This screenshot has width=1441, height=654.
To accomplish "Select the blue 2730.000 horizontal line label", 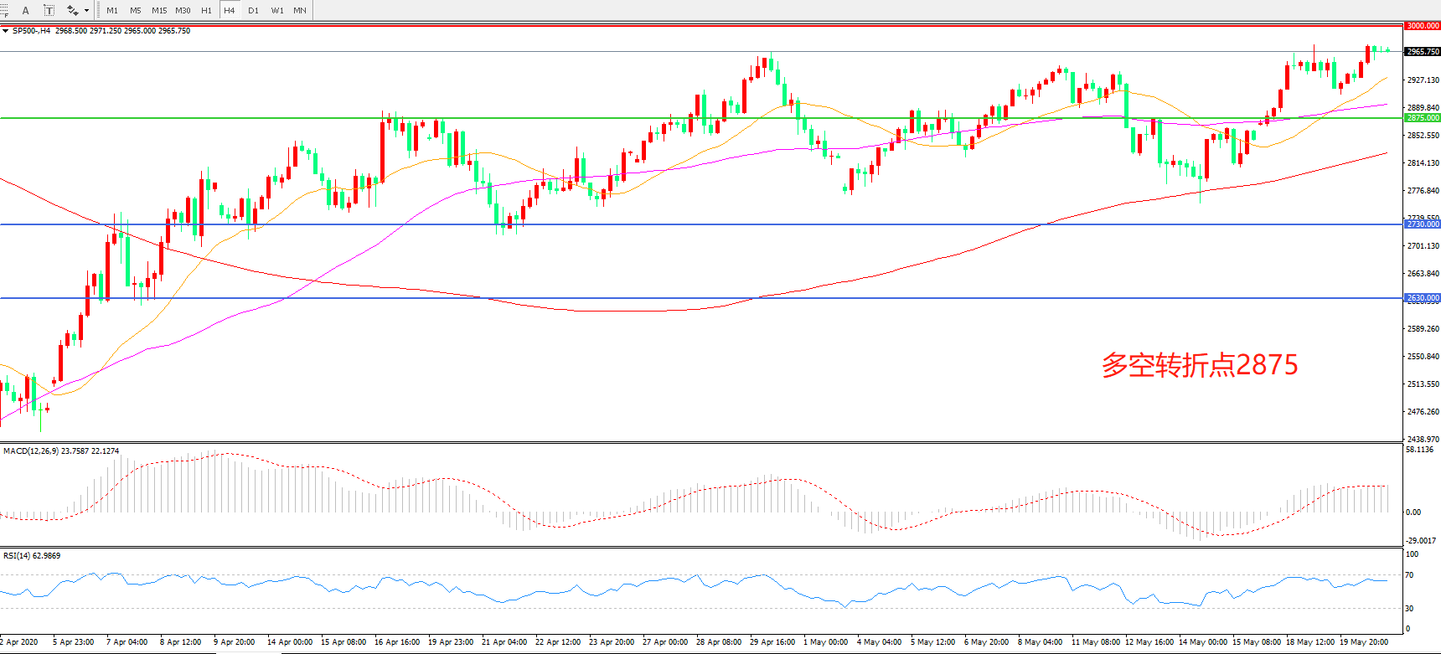I will pyautogui.click(x=1422, y=224).
